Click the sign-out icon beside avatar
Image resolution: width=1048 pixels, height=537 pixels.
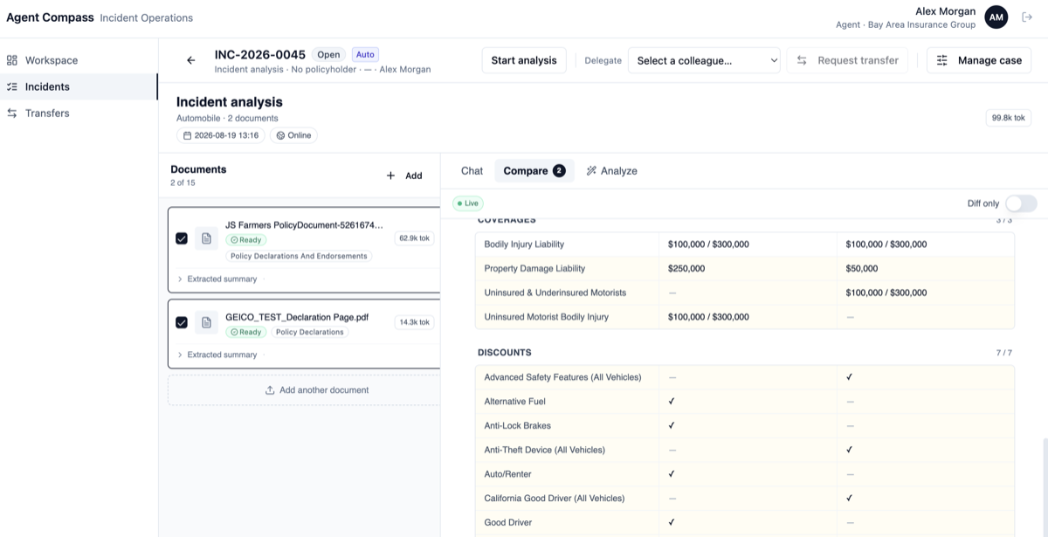tap(1025, 17)
